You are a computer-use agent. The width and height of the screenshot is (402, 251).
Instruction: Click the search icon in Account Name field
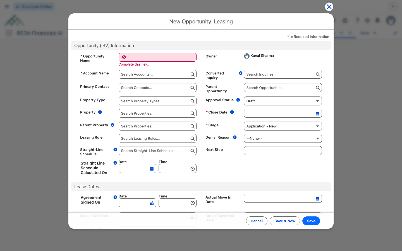(193, 74)
